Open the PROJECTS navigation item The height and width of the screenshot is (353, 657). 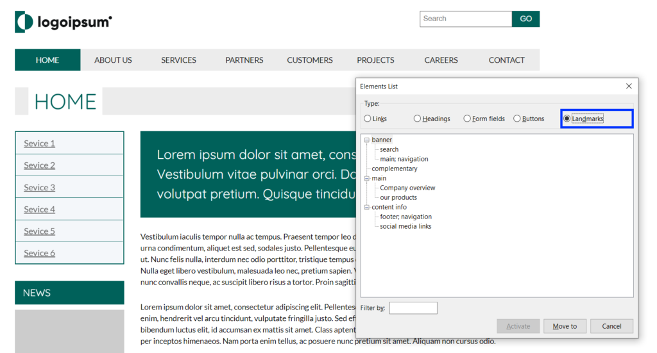[x=375, y=60]
